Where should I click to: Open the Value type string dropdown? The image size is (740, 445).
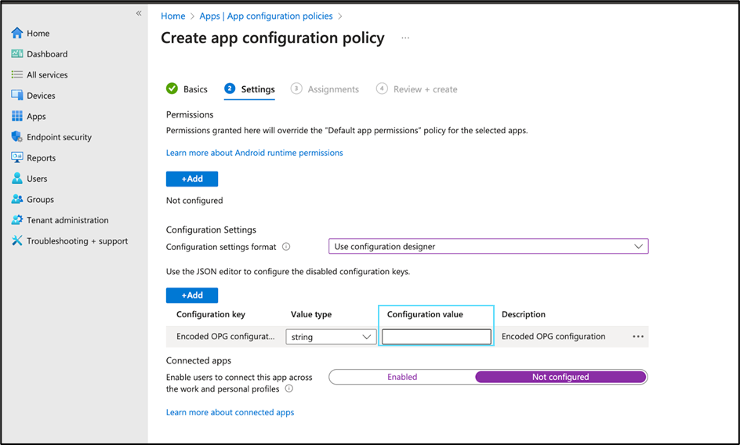(x=331, y=337)
